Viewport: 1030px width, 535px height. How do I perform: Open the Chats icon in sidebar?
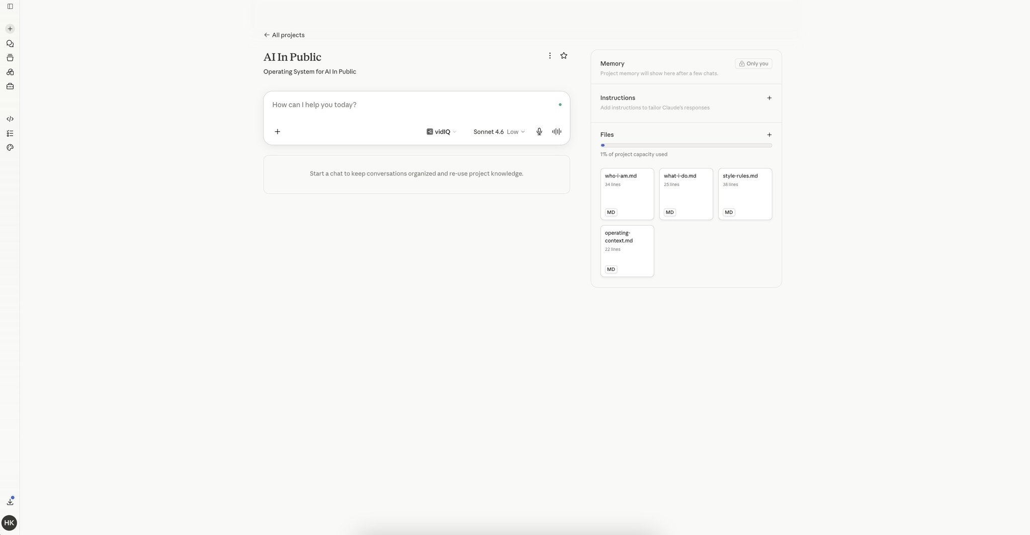pyautogui.click(x=10, y=44)
